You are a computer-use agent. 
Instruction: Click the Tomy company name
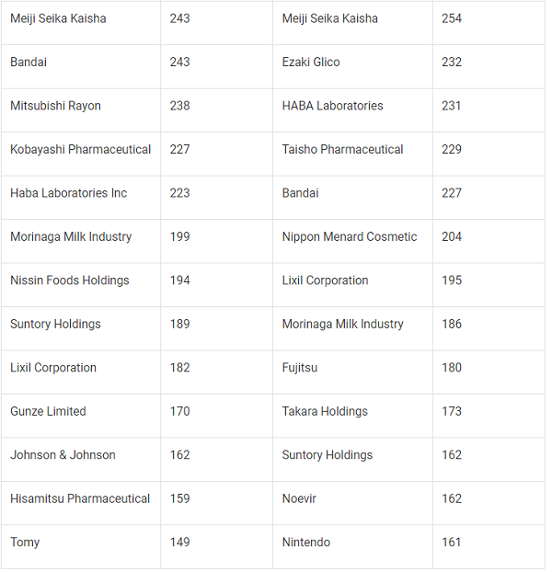(x=25, y=543)
